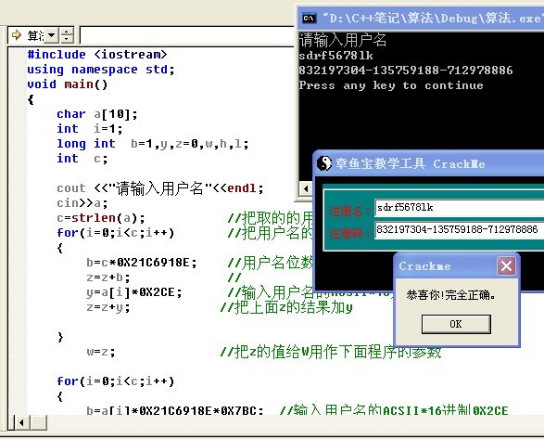Click the arrow icon beside 算法 combo
This screenshot has width=544, height=439.
pos(17,34)
